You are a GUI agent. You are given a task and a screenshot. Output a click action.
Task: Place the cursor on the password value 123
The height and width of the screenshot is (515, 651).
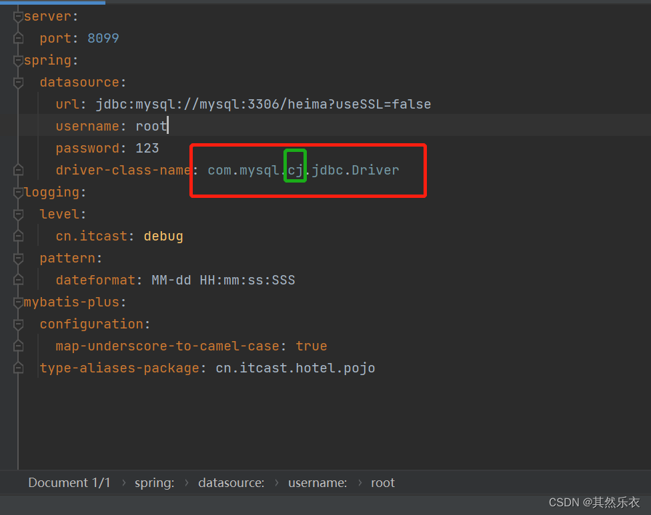tap(148, 148)
